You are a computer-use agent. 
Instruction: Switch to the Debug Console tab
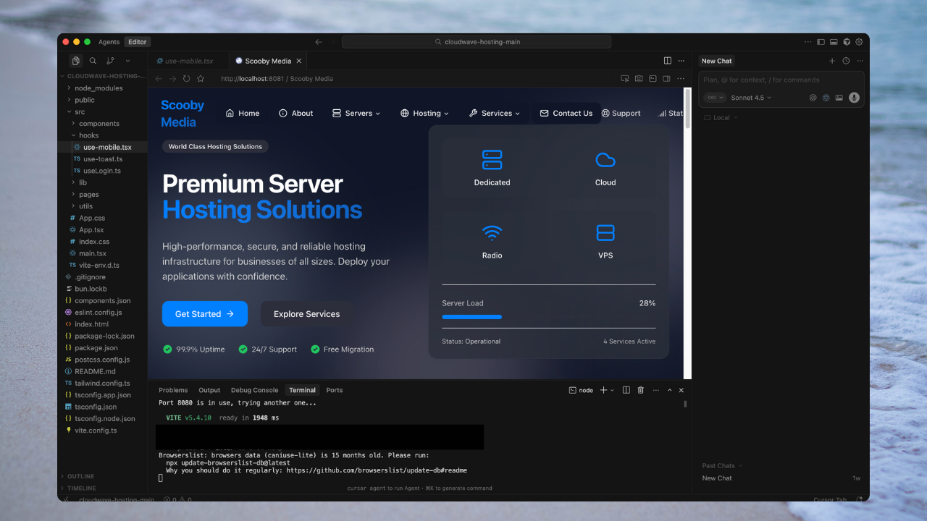coord(254,390)
